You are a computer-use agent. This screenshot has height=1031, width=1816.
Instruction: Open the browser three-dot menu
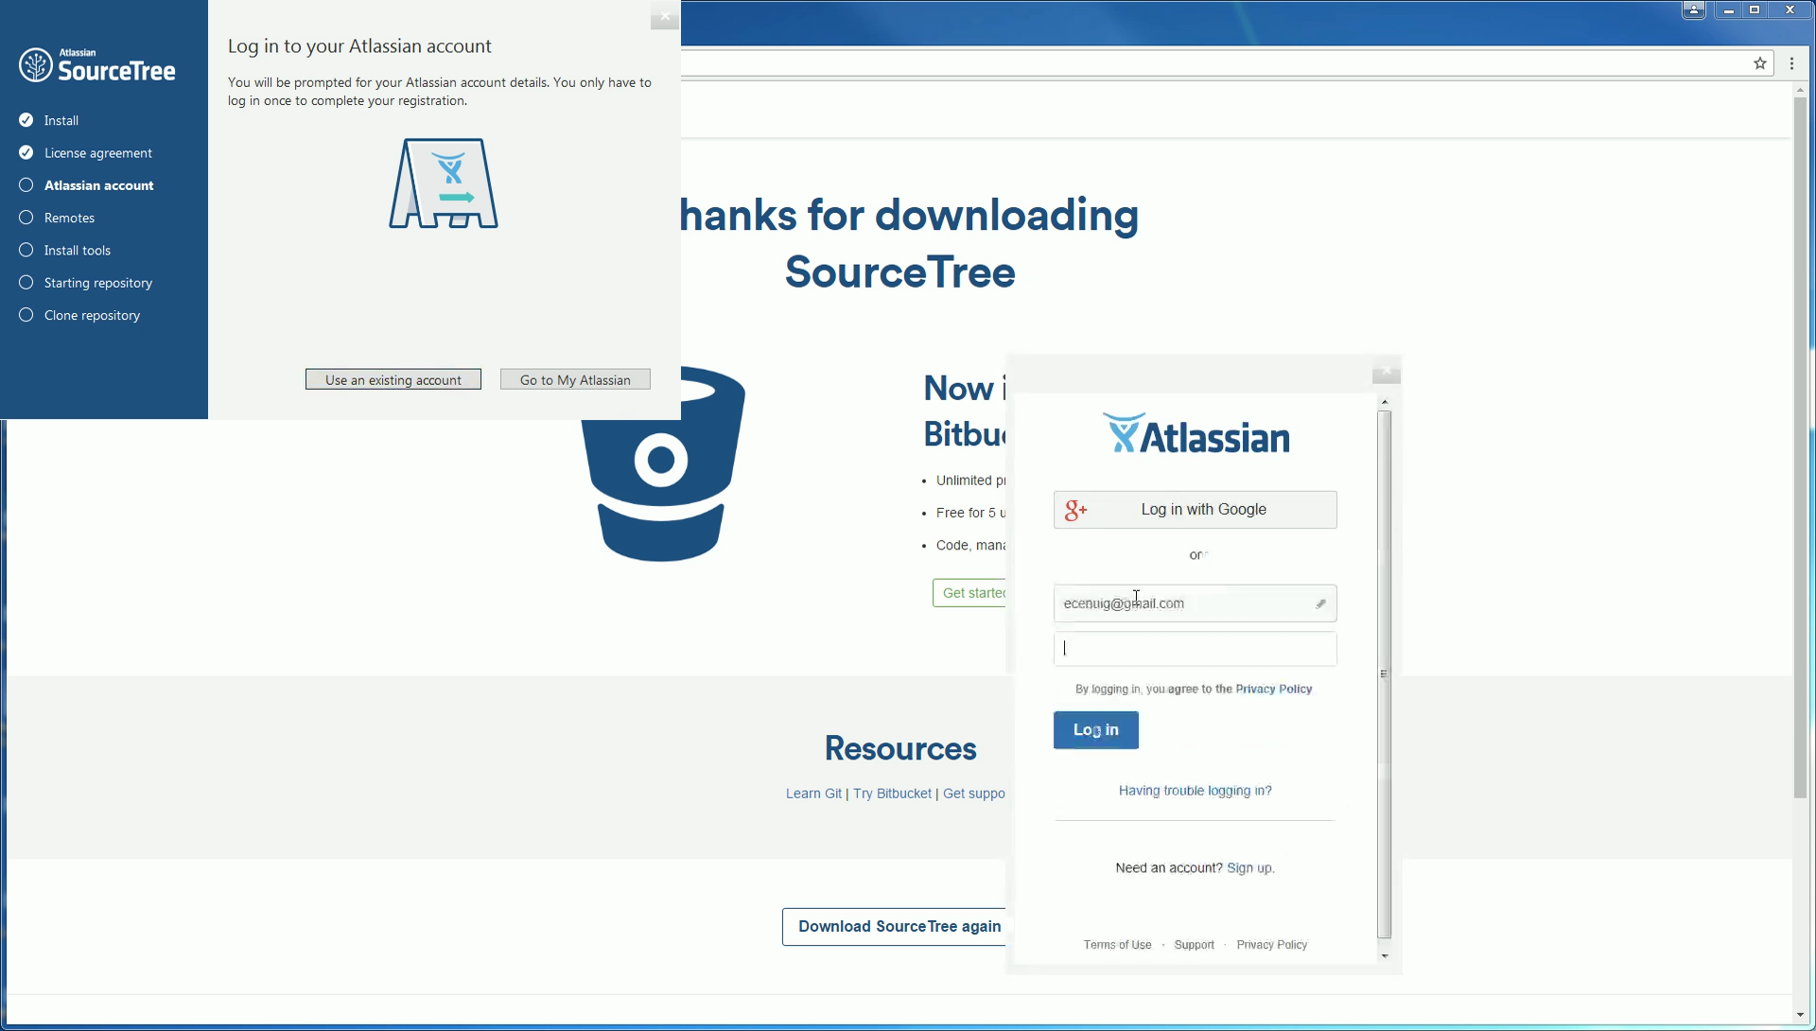(x=1791, y=63)
